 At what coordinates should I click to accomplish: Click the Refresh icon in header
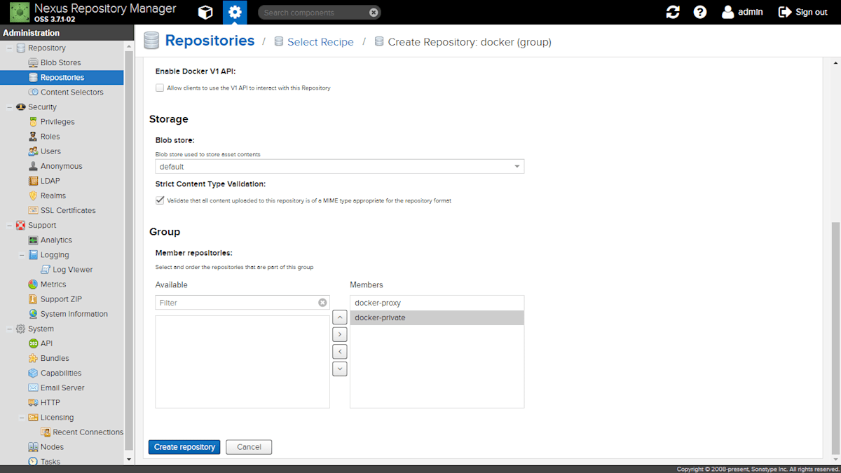tap(673, 12)
